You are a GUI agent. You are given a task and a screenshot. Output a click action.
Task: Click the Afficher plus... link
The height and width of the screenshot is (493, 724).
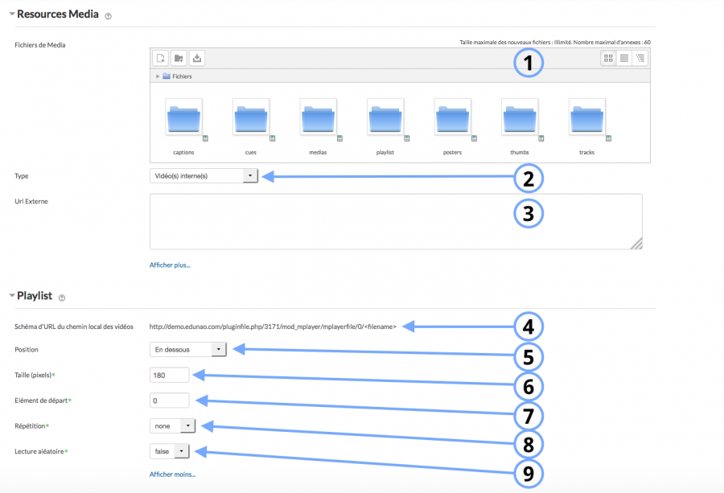(170, 265)
